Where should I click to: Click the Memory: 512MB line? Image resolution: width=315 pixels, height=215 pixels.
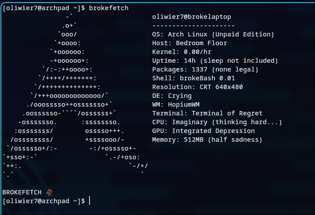click(x=207, y=140)
